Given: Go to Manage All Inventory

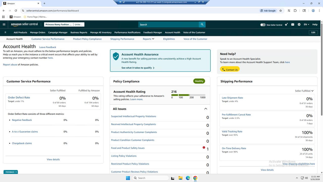Looking at the screenshot, I should point(101,32).
